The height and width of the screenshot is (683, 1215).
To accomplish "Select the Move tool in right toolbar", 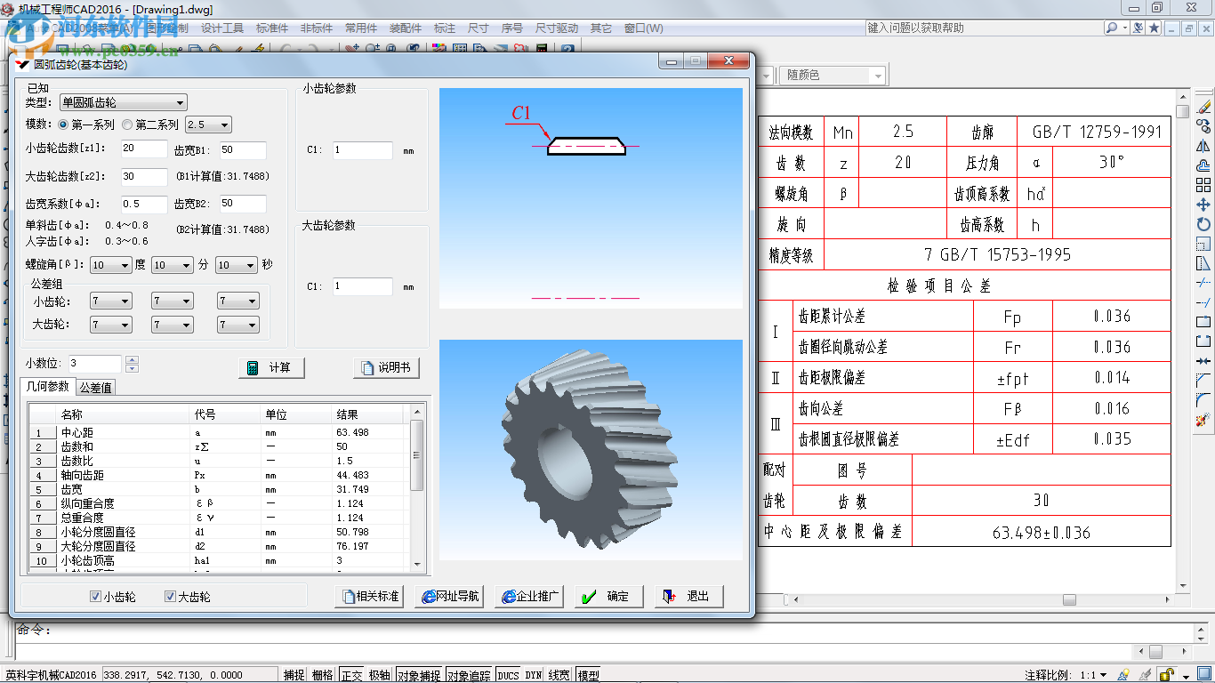I will tap(1203, 205).
